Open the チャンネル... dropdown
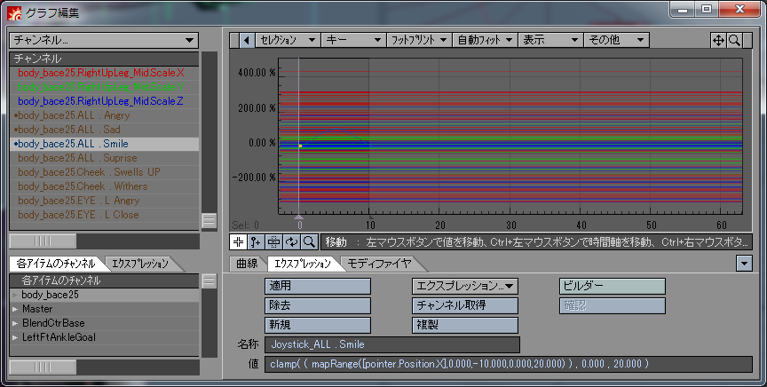The image size is (767, 387). click(x=104, y=40)
